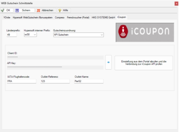179x132 pixels.
Task: Select the iCoupon tab
Action: tap(122, 17)
